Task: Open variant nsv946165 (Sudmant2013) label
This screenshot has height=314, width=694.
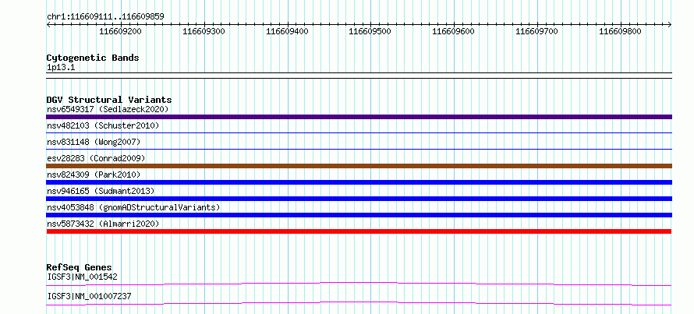Action: [x=101, y=191]
